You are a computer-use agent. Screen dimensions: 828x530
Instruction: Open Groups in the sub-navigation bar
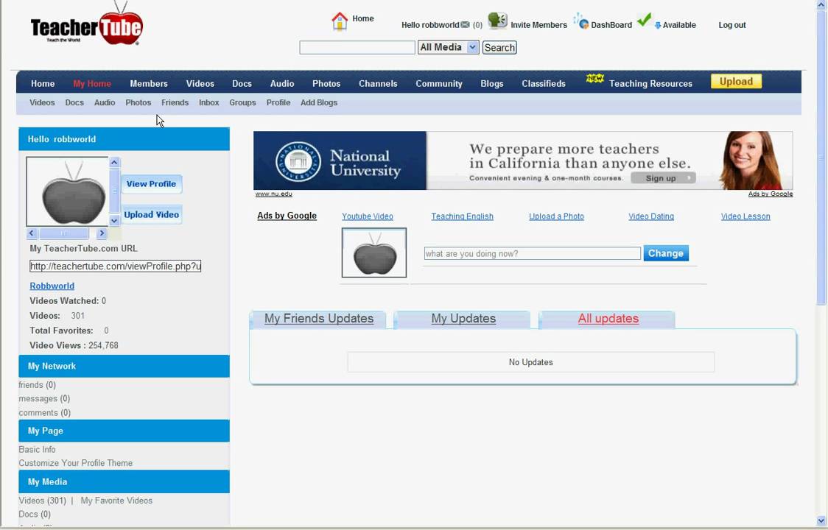[x=242, y=102]
